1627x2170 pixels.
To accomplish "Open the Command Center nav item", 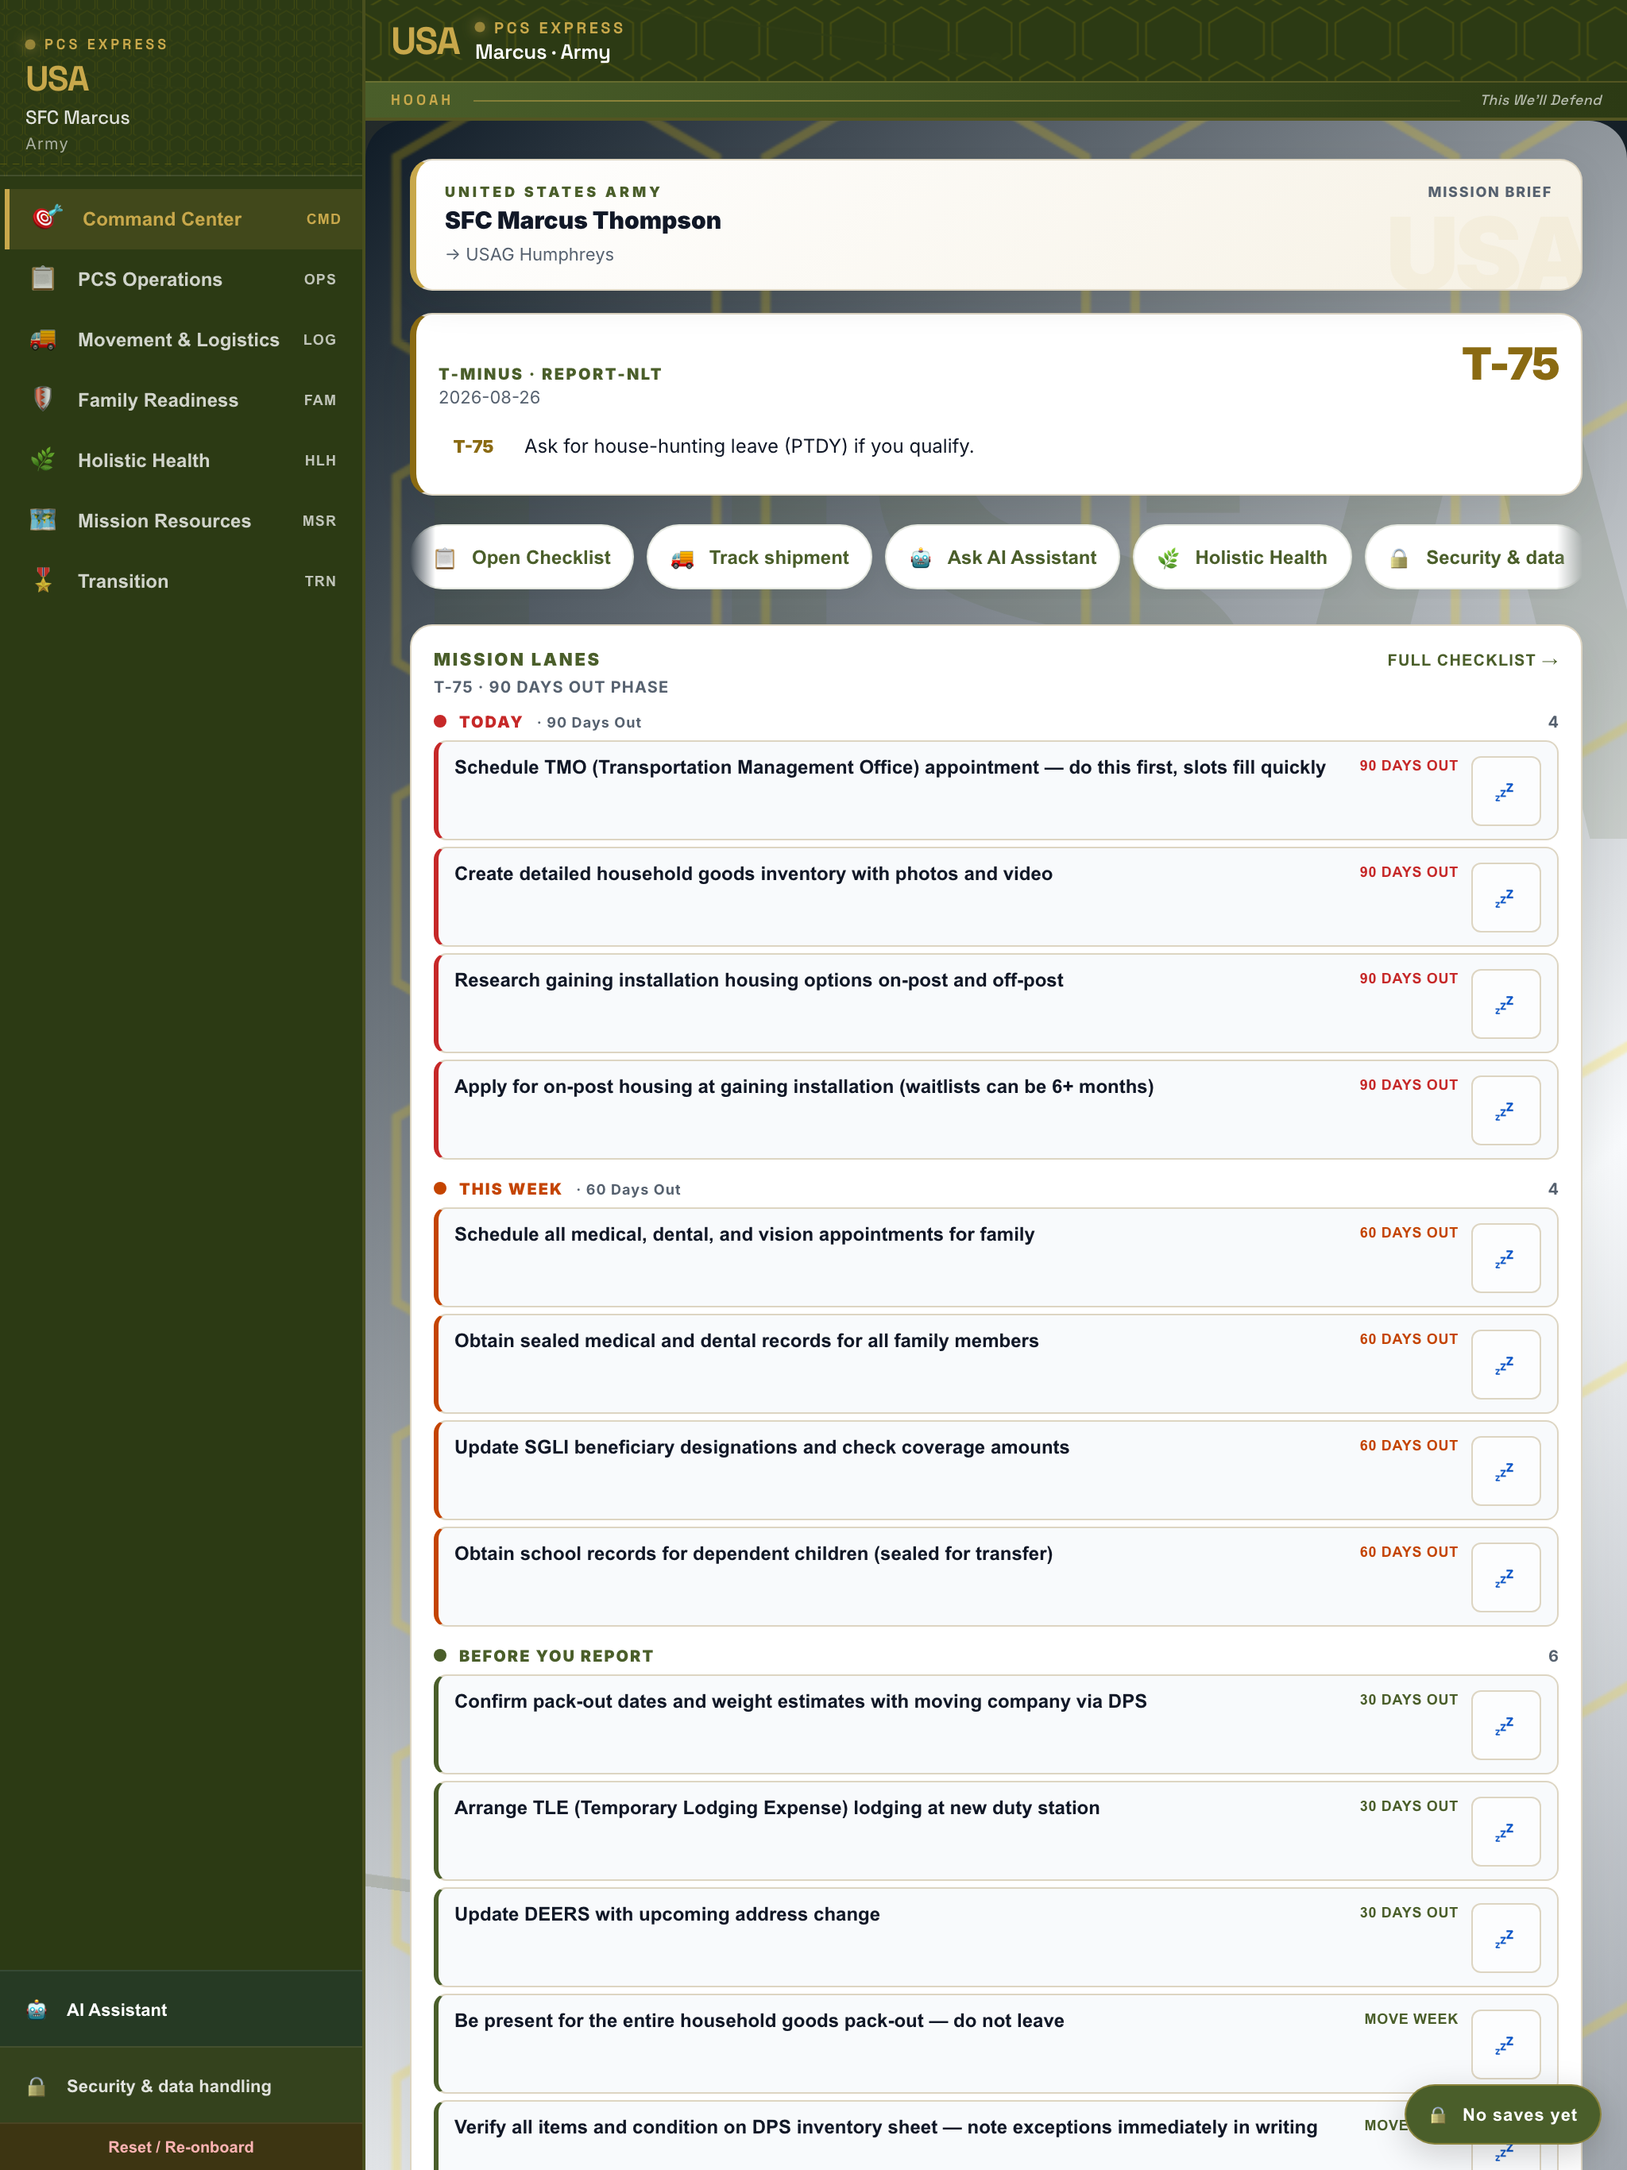I will click(x=184, y=218).
